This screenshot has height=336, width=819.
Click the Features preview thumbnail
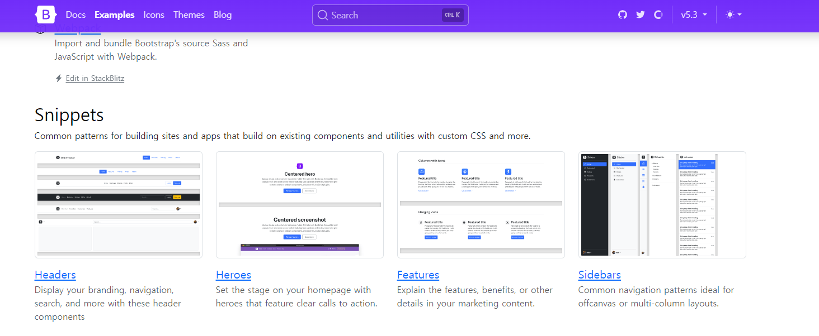coord(481,205)
